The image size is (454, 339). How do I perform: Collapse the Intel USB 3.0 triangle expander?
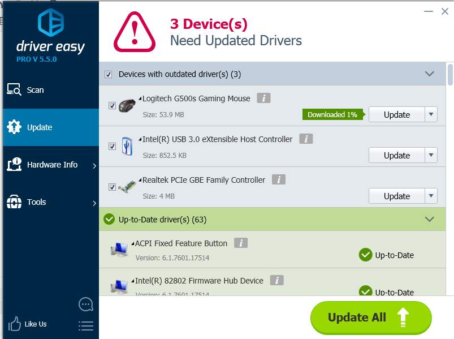(140, 139)
